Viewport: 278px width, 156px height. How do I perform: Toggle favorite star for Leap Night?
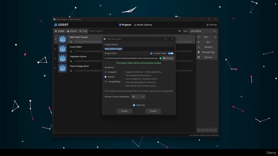click(56, 49)
